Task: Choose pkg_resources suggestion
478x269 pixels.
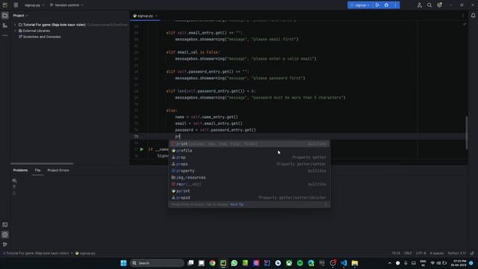Action: (249, 178)
